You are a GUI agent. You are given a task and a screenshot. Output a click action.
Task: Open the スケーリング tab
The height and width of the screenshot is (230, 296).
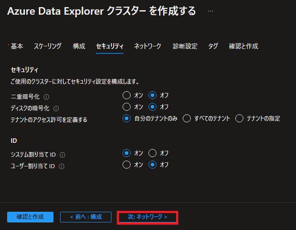pos(48,46)
